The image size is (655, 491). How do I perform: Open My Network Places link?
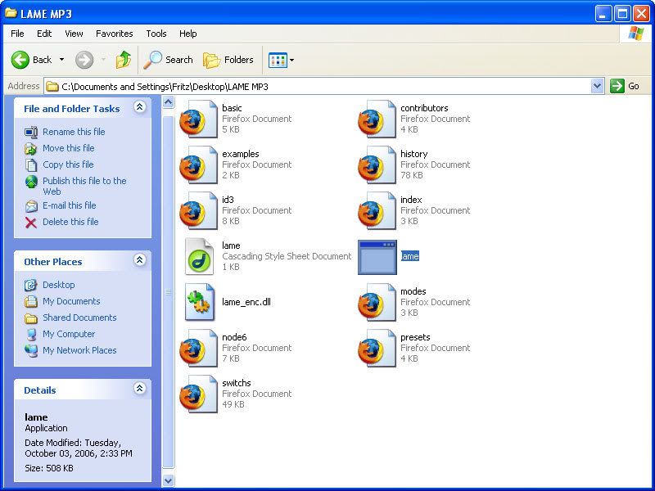click(x=79, y=350)
